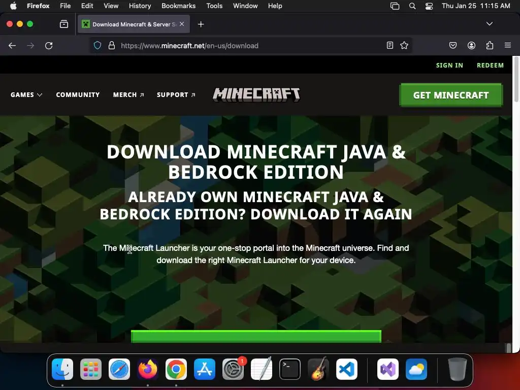
Task: Open Trash from the Dock
Action: [x=458, y=369]
